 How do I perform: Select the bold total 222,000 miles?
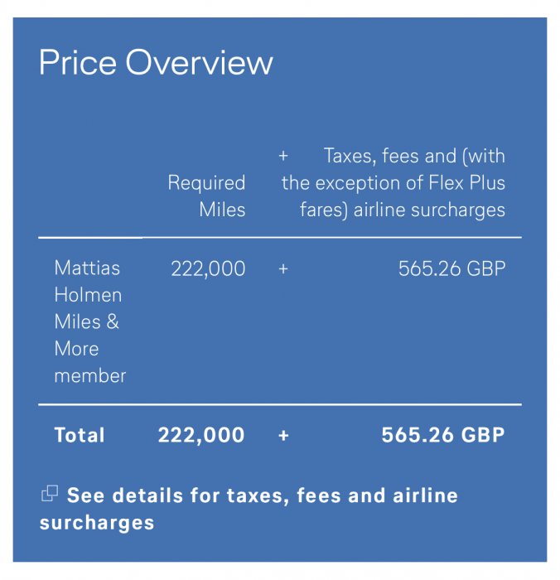pyautogui.click(x=201, y=435)
